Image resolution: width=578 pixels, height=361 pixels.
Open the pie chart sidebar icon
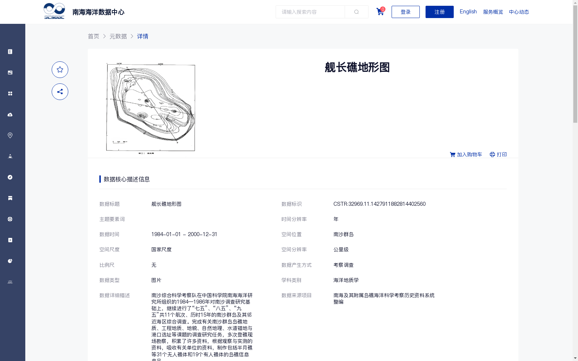10,261
